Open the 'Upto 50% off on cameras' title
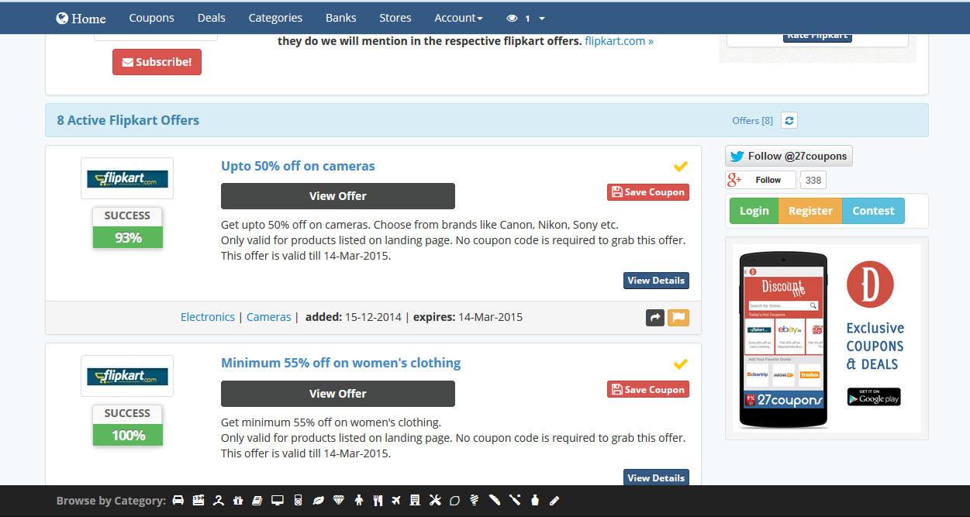The height and width of the screenshot is (517, 970). pos(298,166)
